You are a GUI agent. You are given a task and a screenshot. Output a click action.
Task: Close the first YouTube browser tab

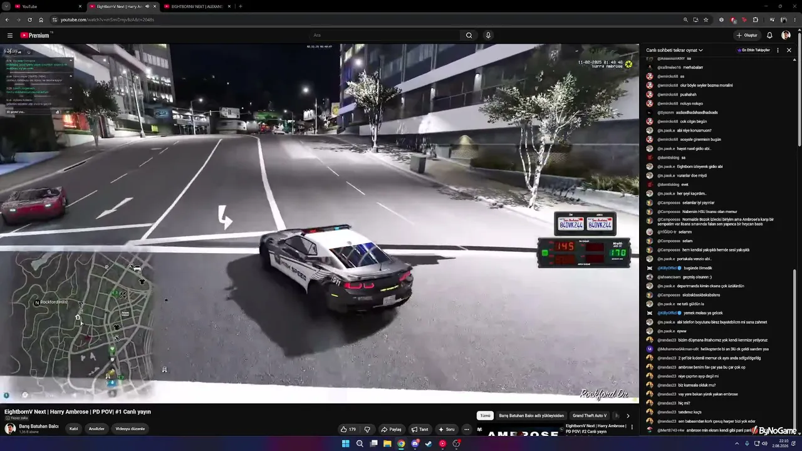[x=80, y=6]
